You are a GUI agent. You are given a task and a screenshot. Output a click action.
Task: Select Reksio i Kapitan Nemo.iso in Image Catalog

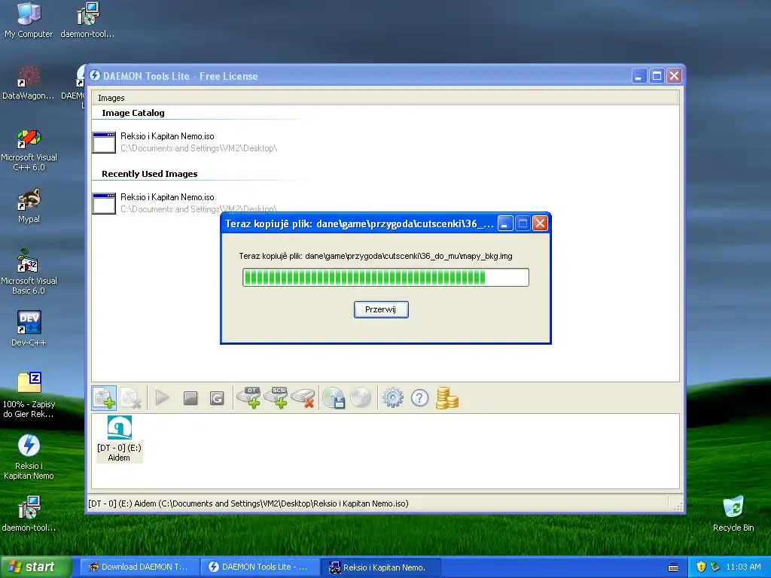point(184,142)
